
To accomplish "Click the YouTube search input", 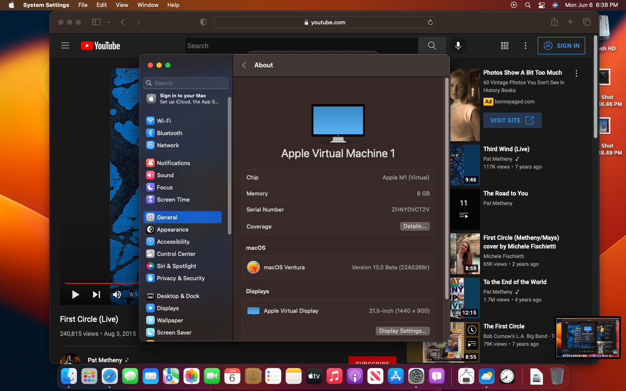I will pos(301,46).
